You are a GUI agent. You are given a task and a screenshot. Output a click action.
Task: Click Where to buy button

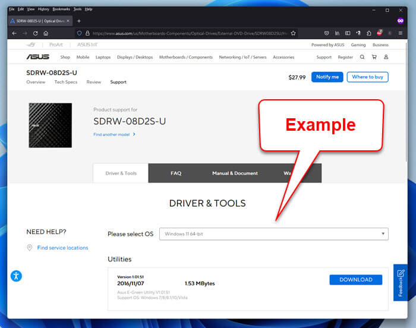(367, 77)
